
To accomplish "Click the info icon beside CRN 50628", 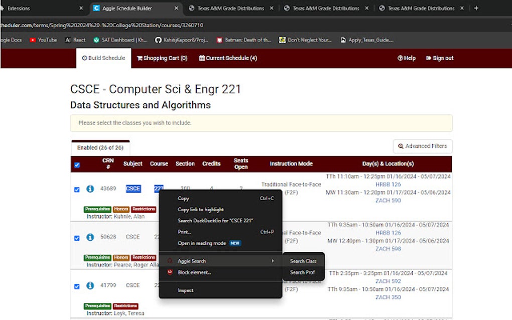I will (x=90, y=236).
